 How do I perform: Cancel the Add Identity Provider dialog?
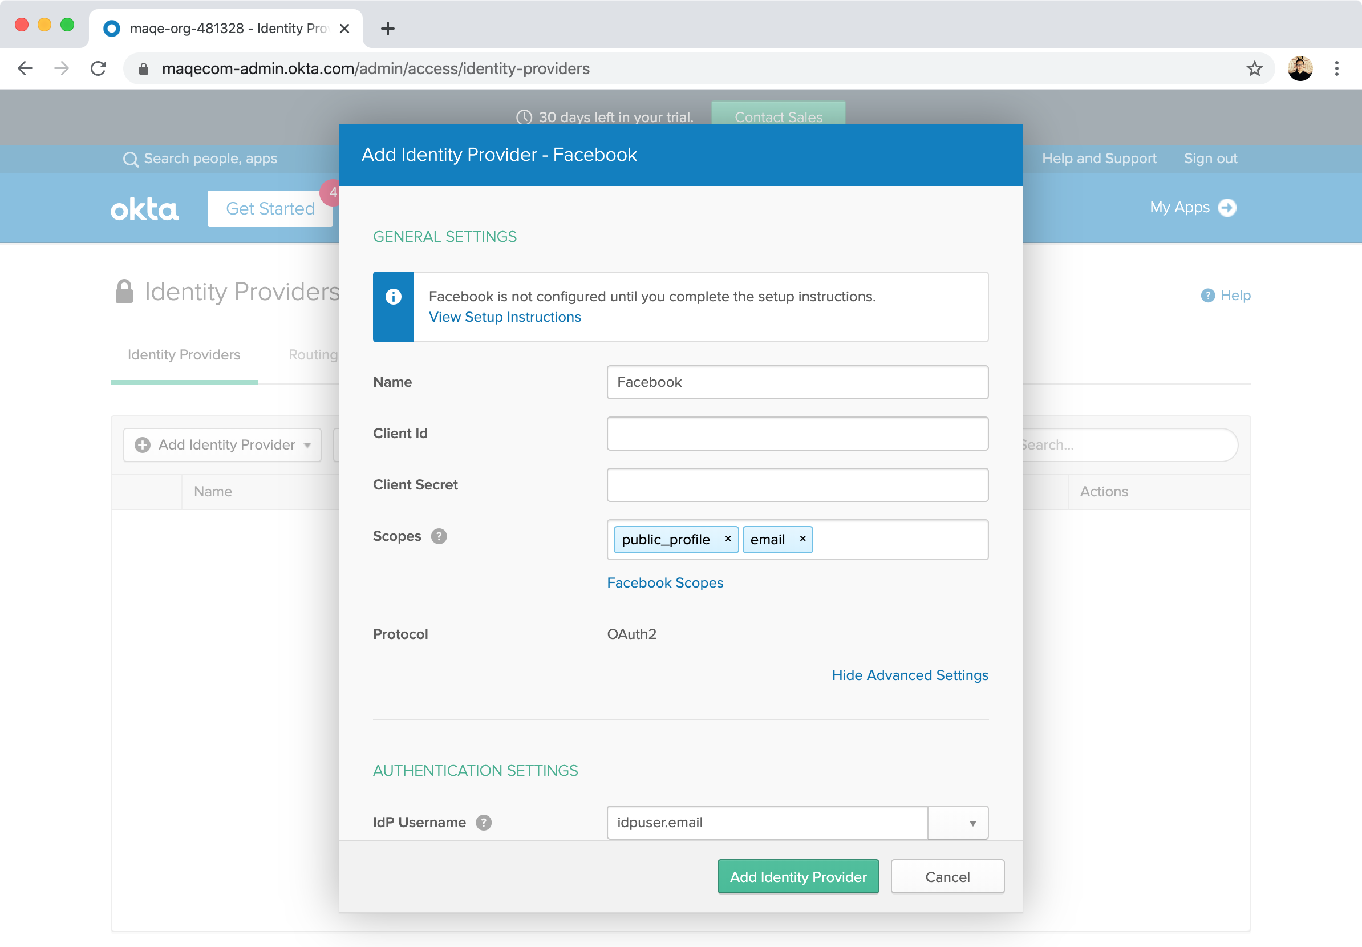pyautogui.click(x=947, y=876)
